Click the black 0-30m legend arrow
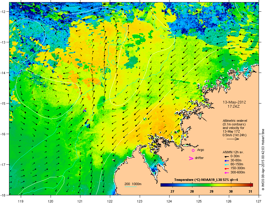The image size is (265, 204). pyautogui.click(x=227, y=156)
